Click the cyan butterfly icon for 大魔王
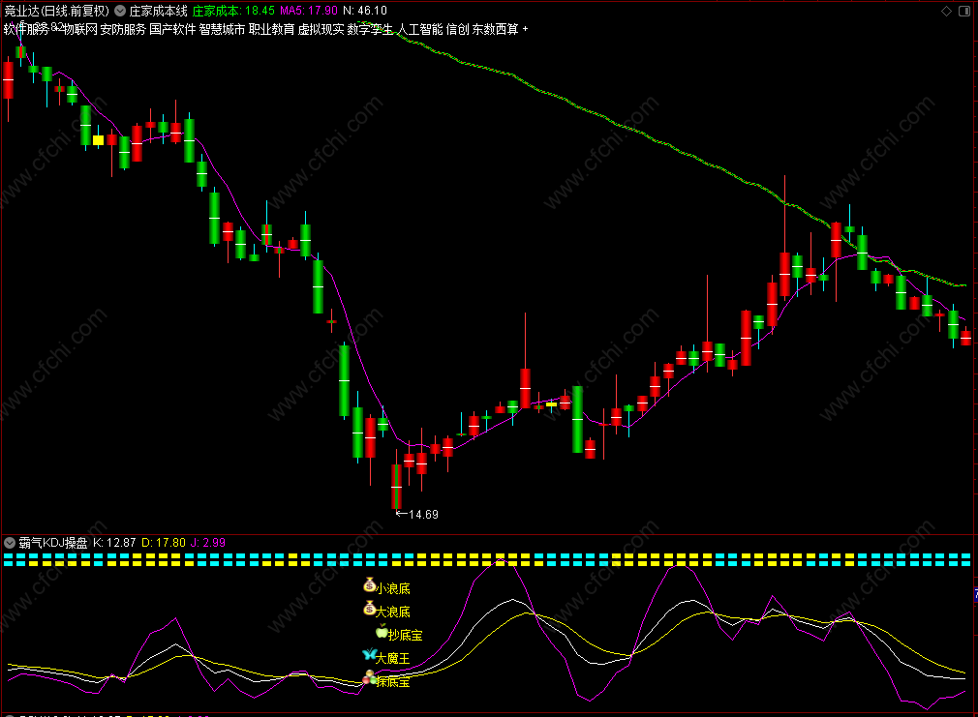Screen dimensions: 978x717 369,655
